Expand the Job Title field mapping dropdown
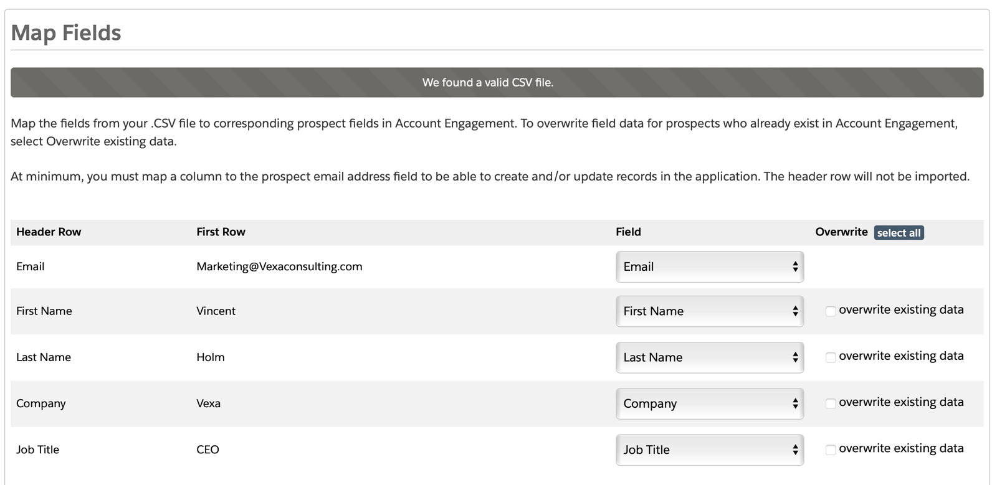 click(x=709, y=450)
